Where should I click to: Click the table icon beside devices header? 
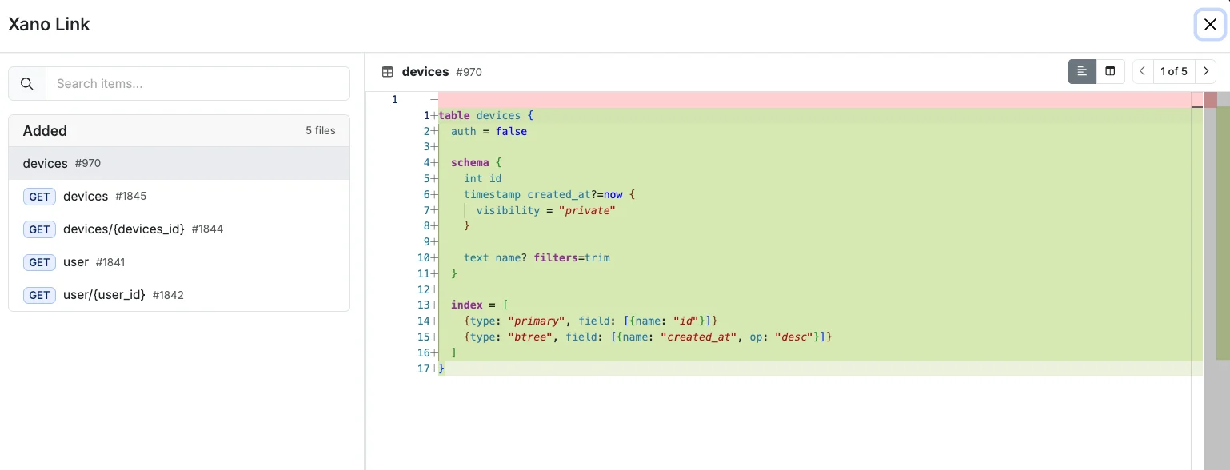(388, 72)
